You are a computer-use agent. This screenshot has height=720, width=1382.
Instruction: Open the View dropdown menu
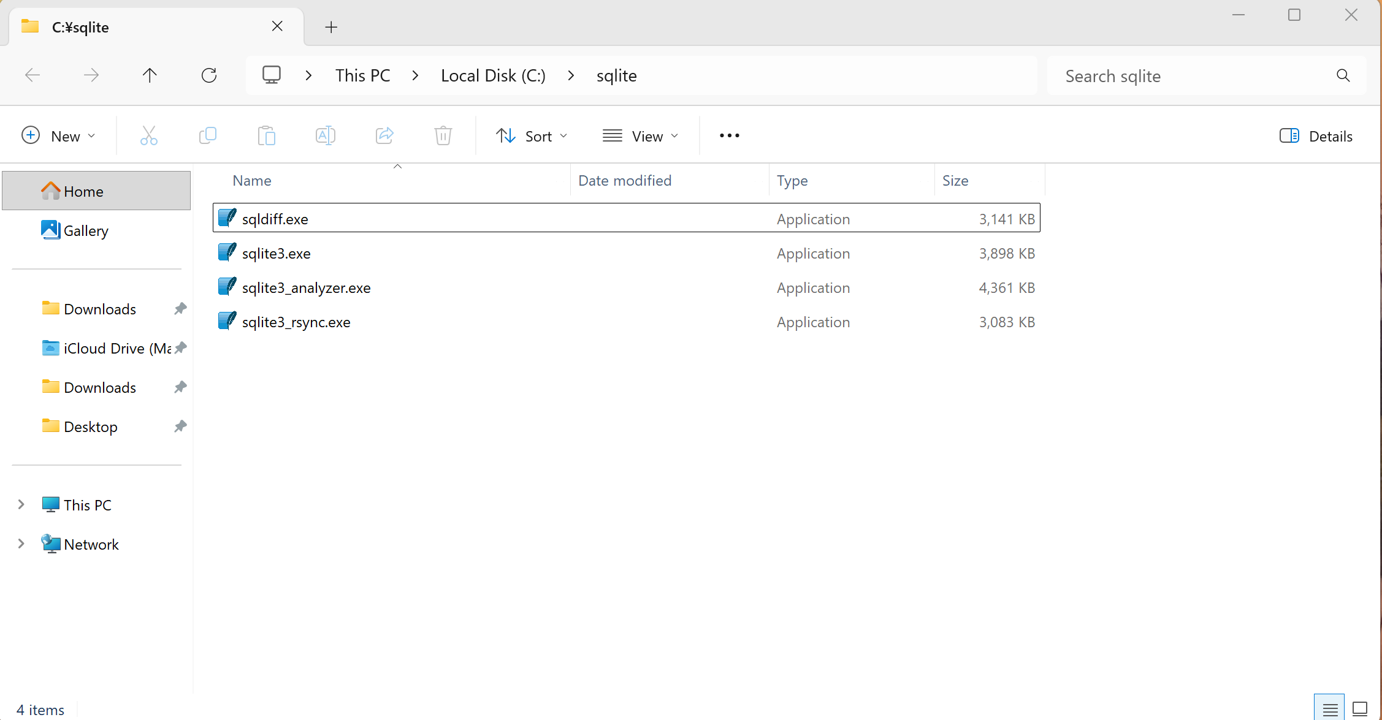(641, 136)
